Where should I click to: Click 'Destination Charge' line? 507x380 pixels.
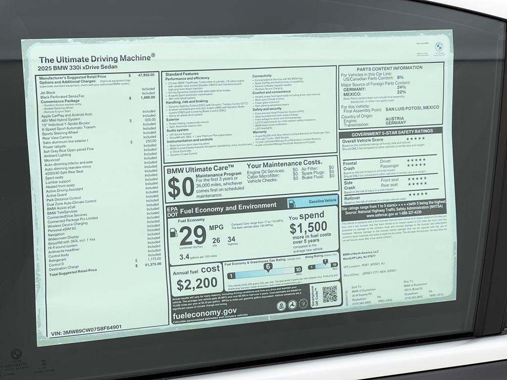[64, 268]
